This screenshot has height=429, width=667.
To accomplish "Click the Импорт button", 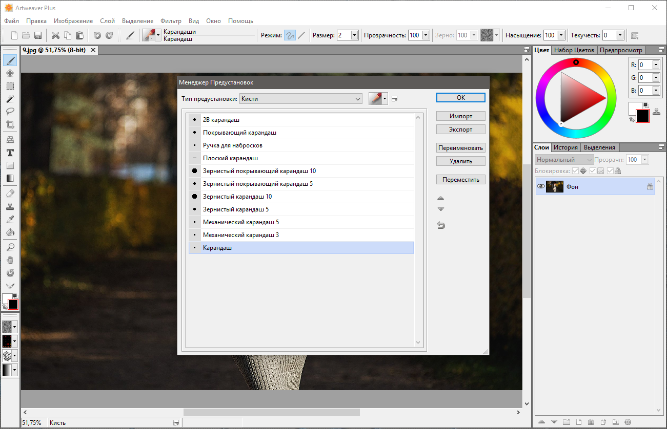I will (460, 116).
